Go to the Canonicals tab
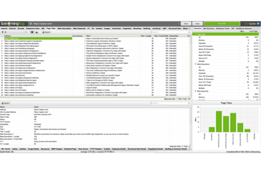 pyautogui.click(x=116, y=28)
